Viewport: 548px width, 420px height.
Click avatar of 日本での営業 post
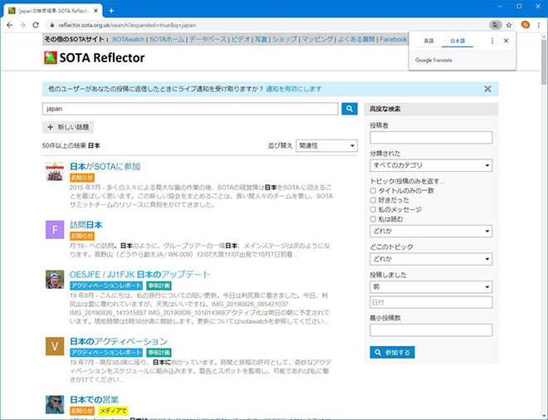[x=55, y=404]
